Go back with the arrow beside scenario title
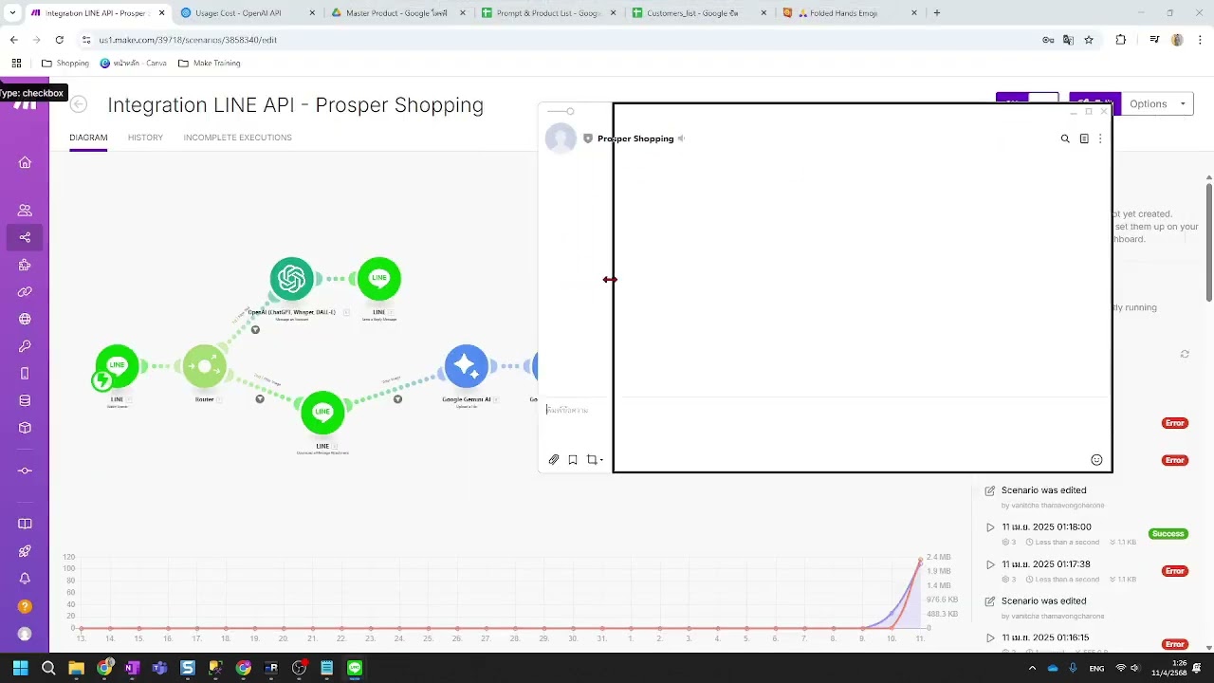The image size is (1214, 683). pos(79,104)
